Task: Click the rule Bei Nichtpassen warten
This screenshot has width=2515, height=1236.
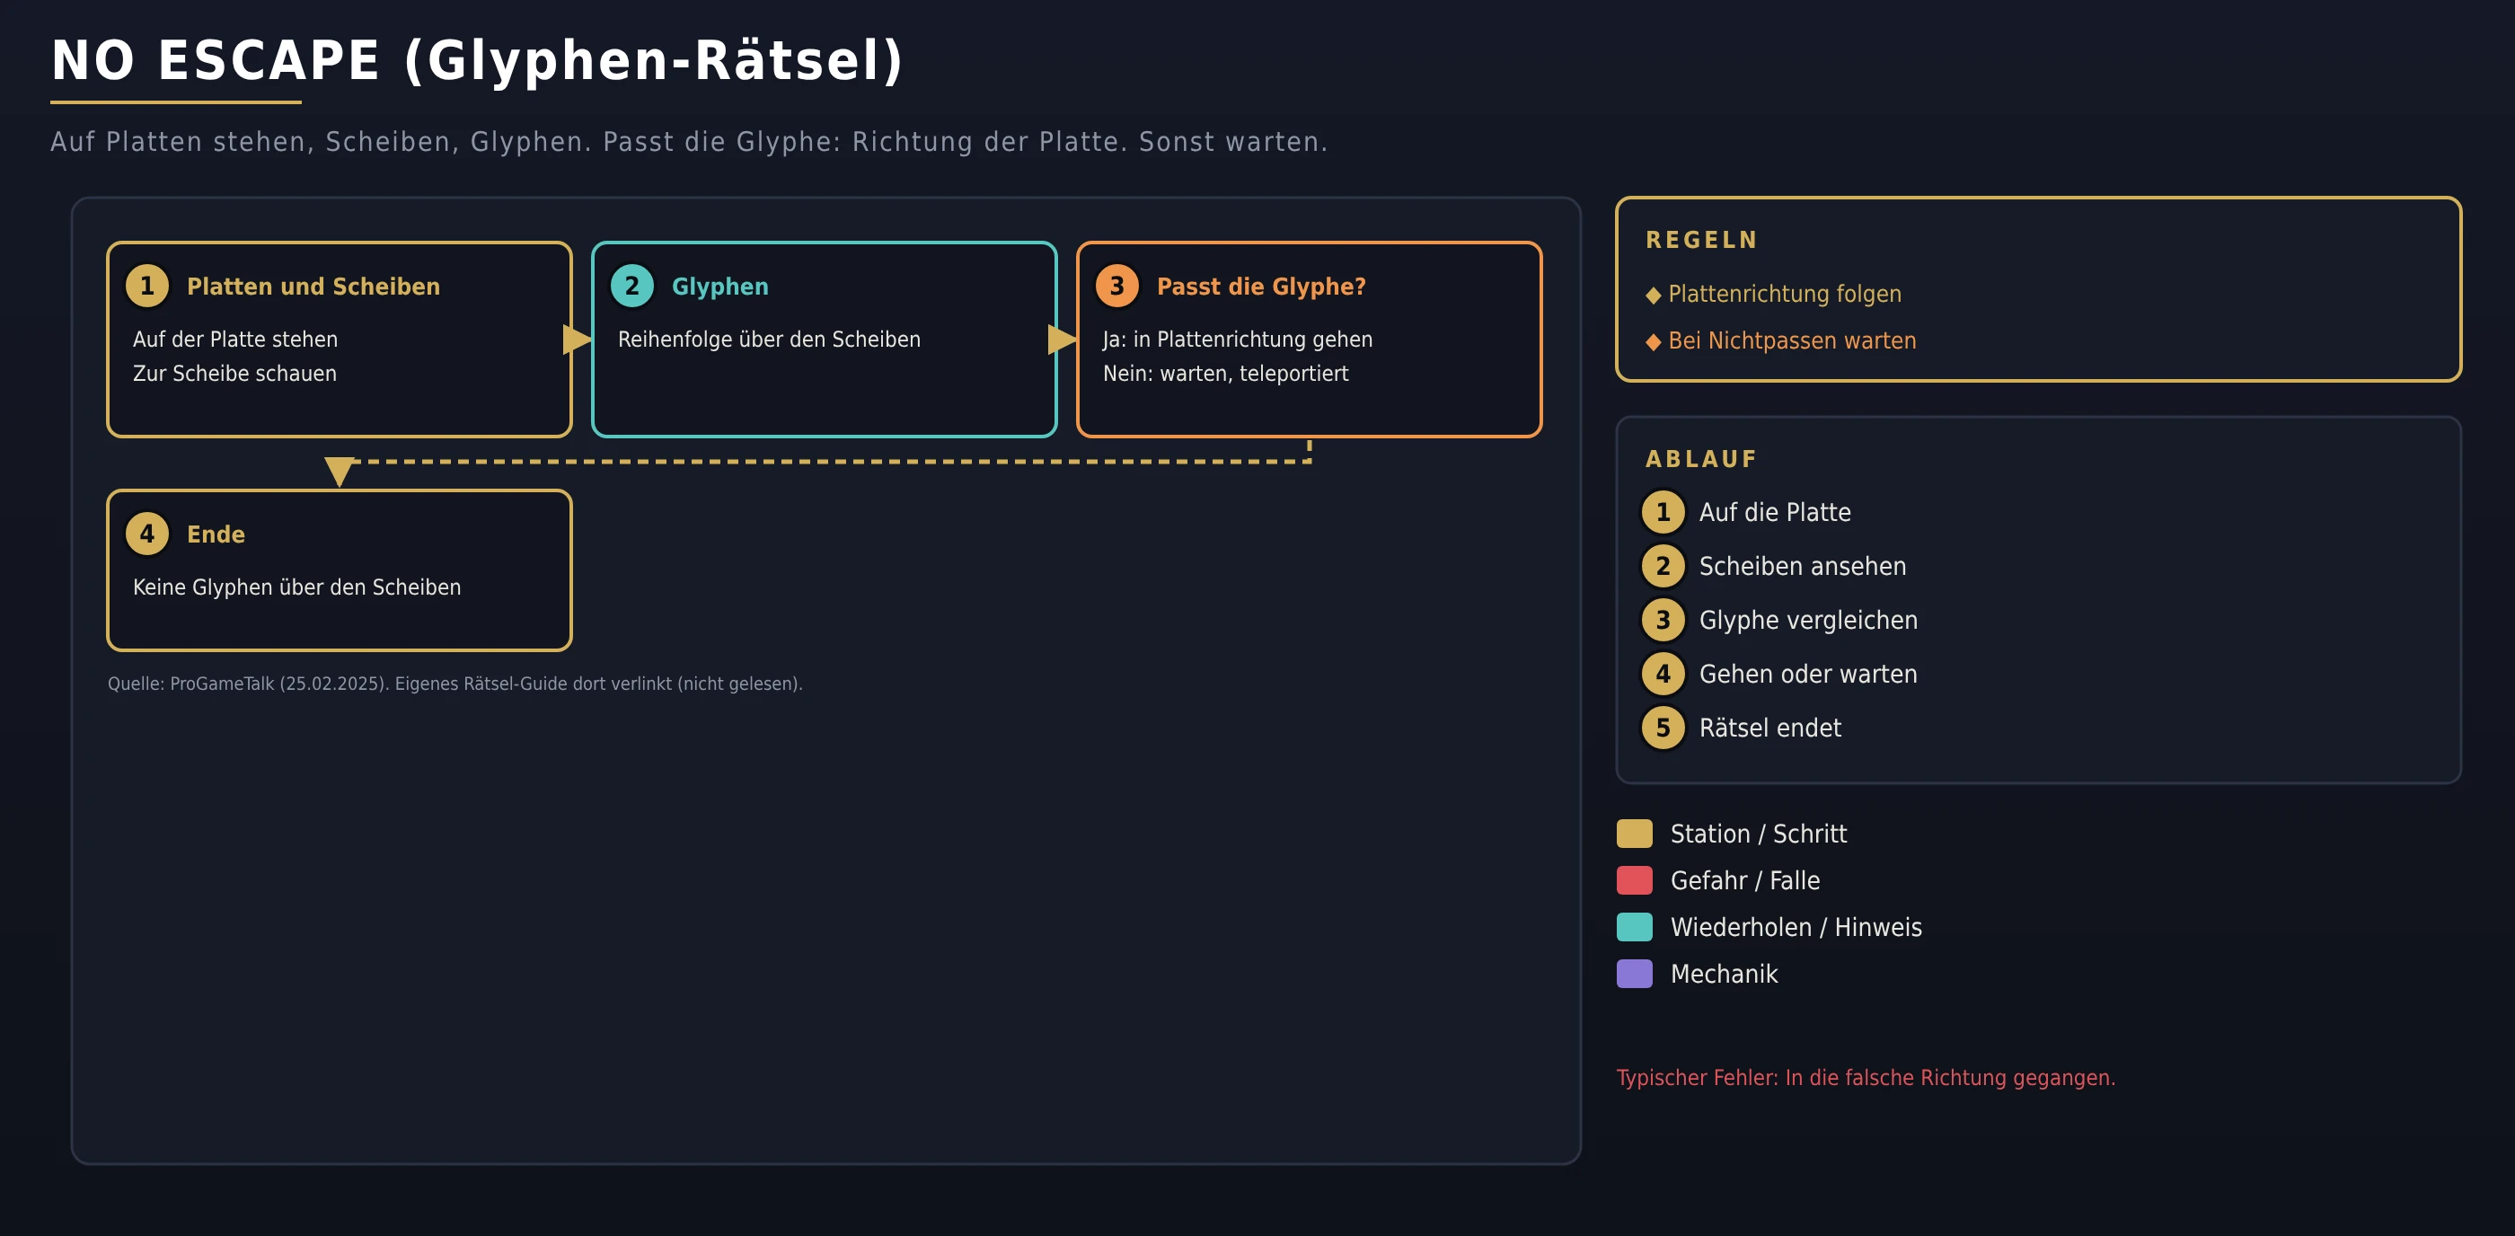Action: pos(1793,340)
